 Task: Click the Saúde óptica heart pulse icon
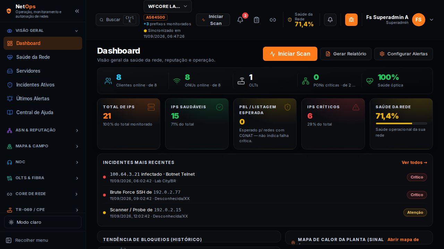(x=370, y=81)
